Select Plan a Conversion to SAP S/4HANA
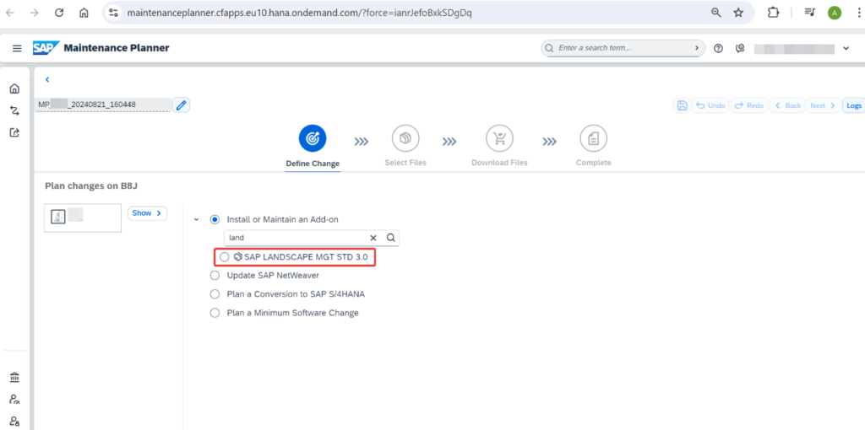The height and width of the screenshot is (430, 865). coord(215,294)
